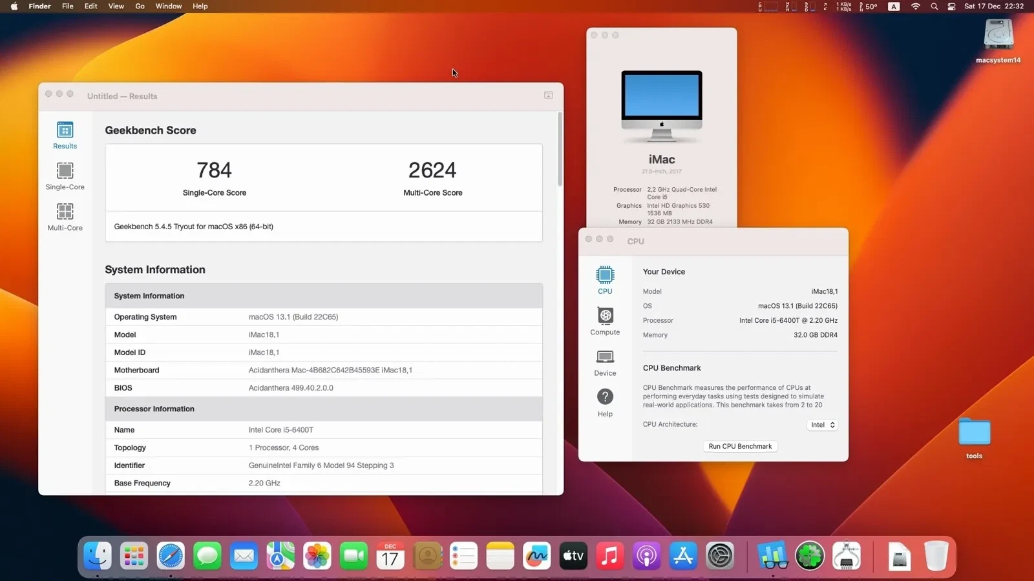Click the Results window vertical scrollbar
Screen dimensions: 1034x581
pos(560,150)
